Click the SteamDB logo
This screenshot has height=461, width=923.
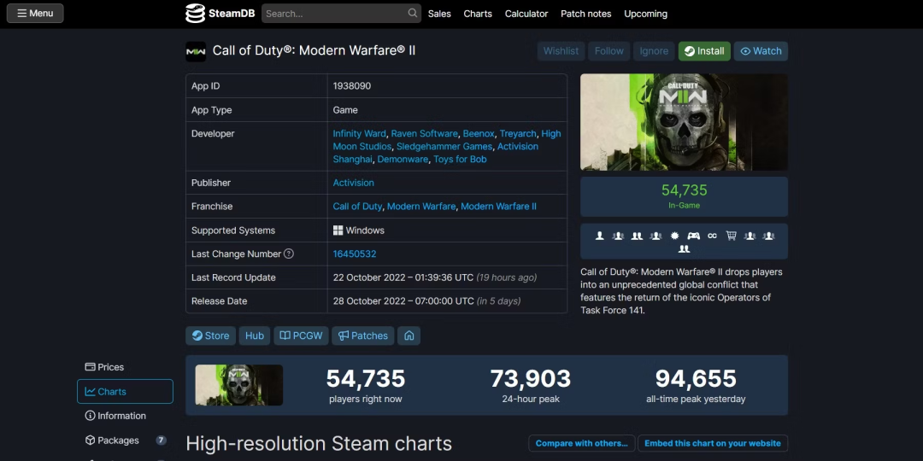point(220,13)
